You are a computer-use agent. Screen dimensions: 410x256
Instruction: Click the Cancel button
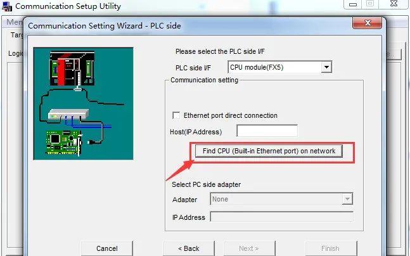107,248
